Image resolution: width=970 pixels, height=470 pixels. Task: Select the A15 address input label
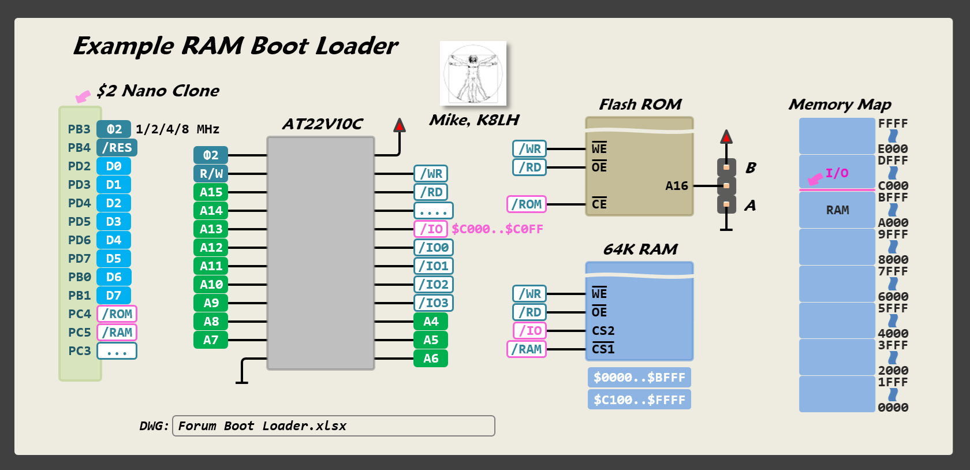pos(211,192)
